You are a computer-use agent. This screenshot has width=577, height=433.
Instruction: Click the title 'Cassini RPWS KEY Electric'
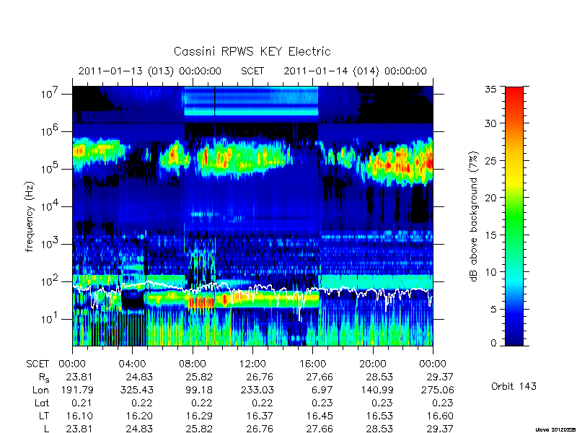pos(252,51)
